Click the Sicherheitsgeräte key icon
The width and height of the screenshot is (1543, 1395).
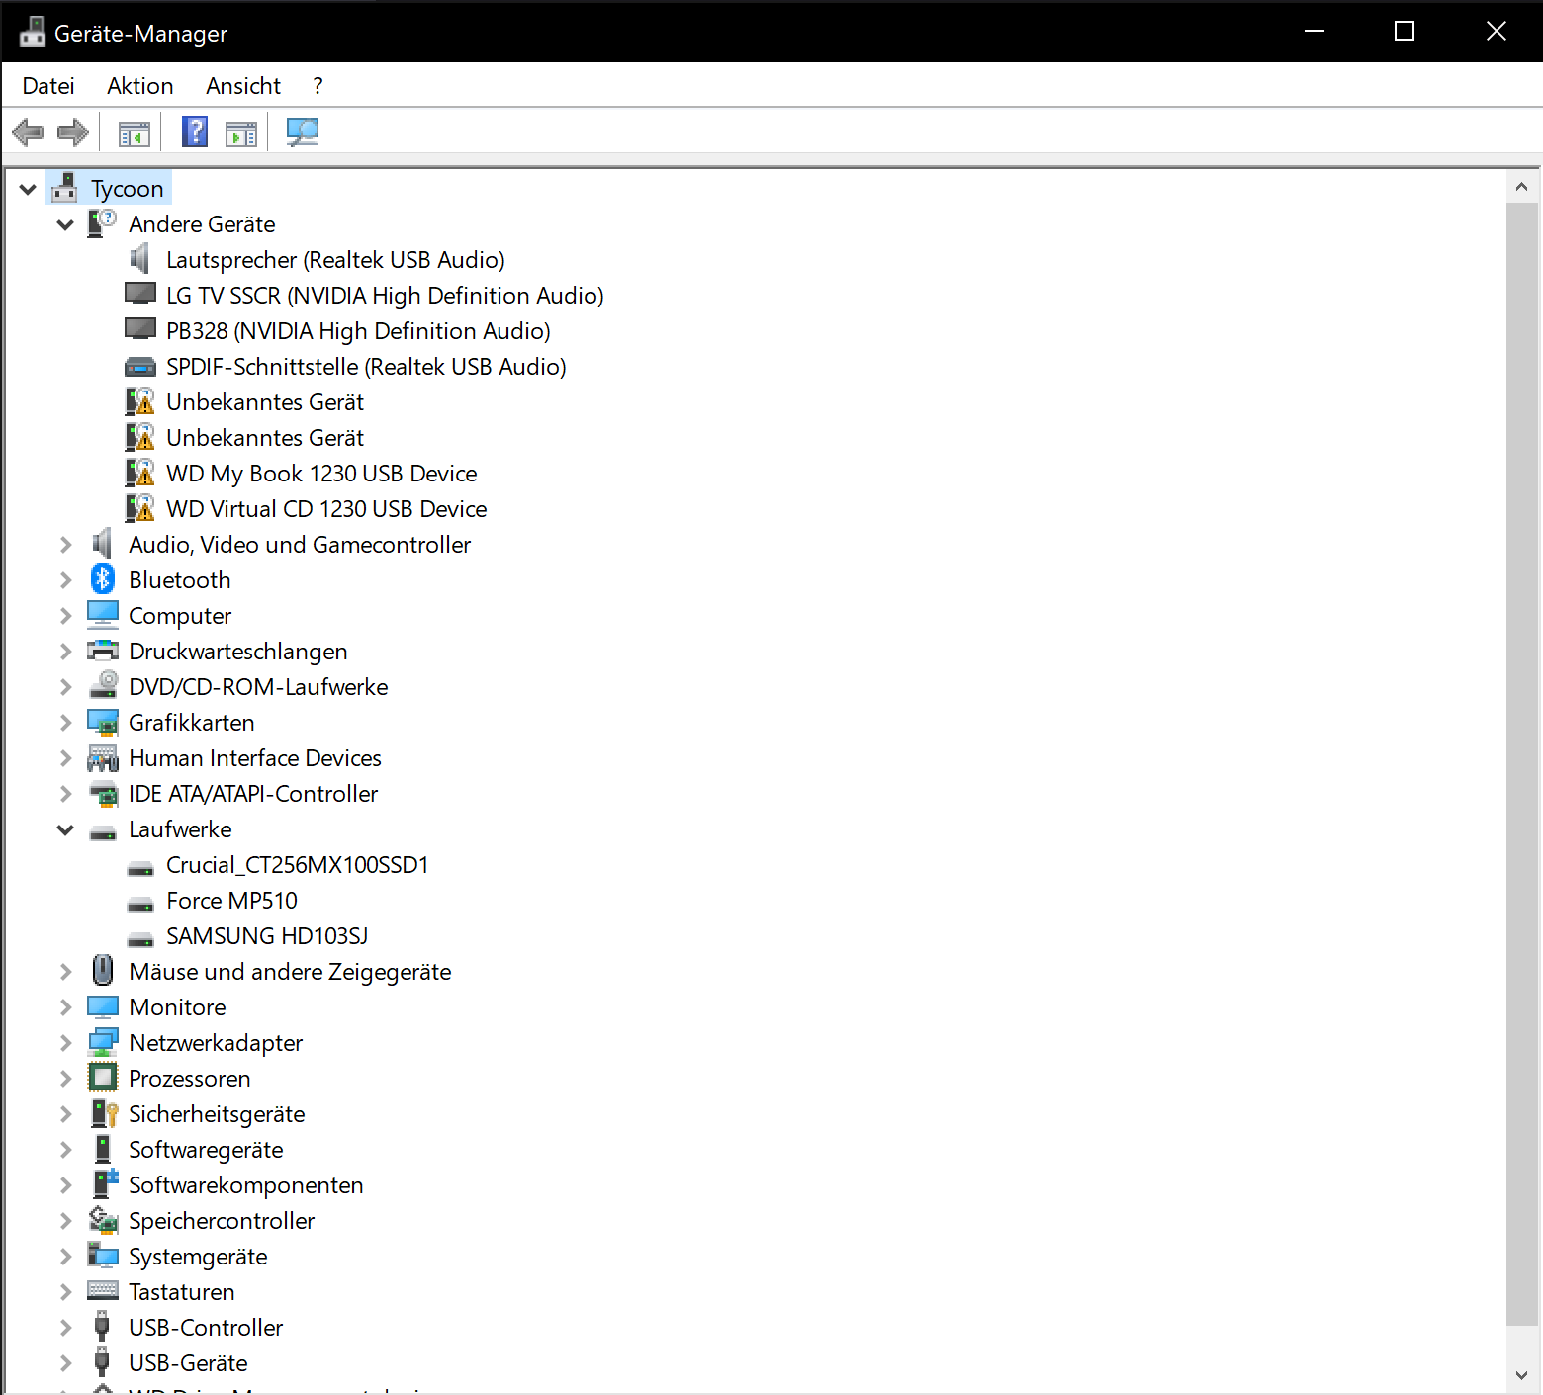pyautogui.click(x=104, y=1113)
